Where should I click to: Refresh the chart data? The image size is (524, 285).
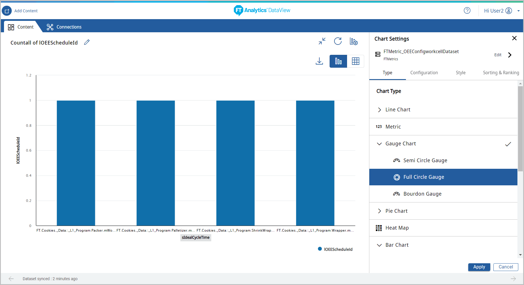(x=338, y=41)
